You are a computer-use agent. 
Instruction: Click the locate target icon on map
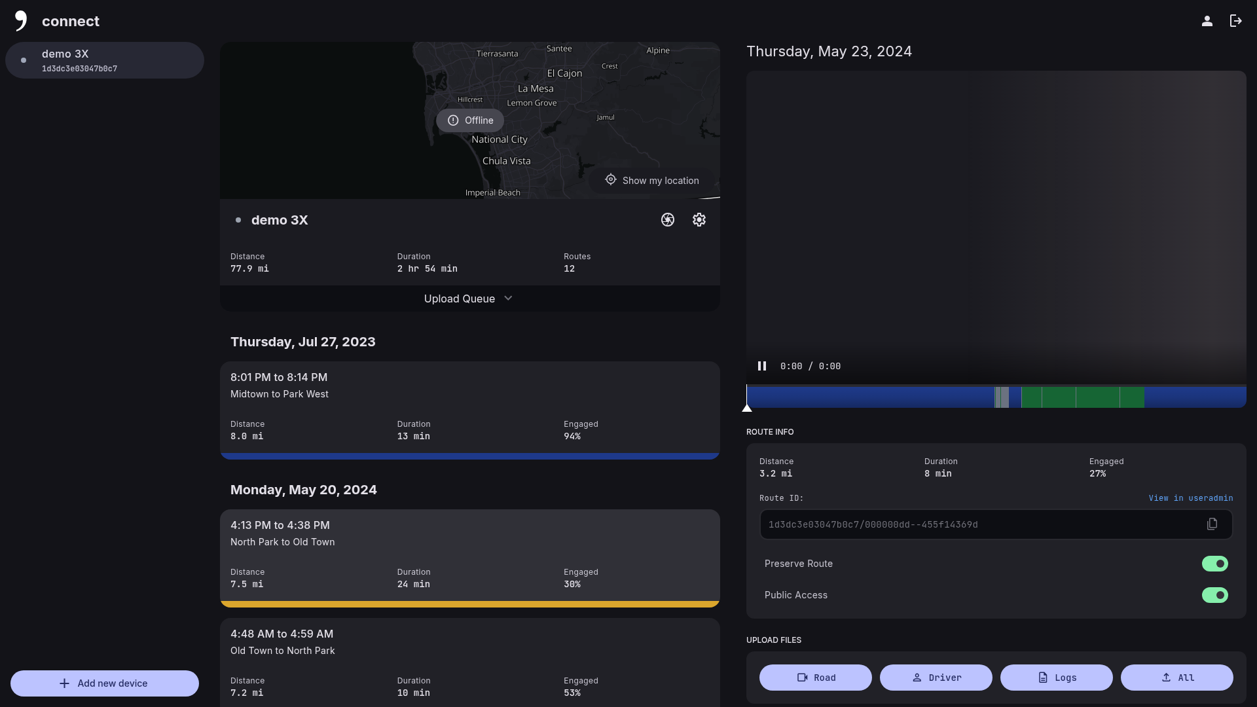click(610, 180)
